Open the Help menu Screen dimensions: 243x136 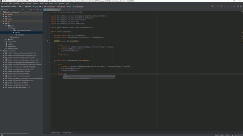coord(68,3)
